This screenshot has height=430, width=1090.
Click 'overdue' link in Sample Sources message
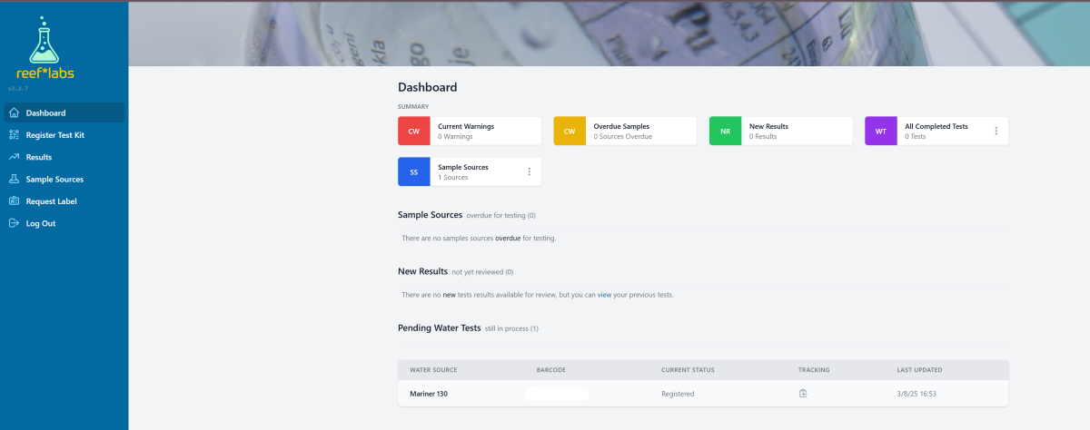(x=508, y=238)
